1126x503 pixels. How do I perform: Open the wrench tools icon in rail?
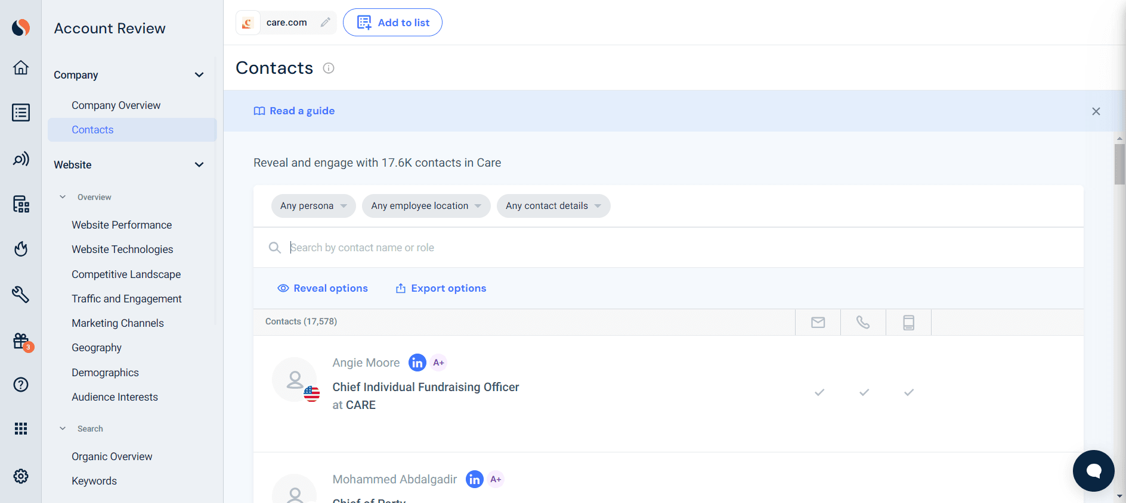[x=21, y=294]
